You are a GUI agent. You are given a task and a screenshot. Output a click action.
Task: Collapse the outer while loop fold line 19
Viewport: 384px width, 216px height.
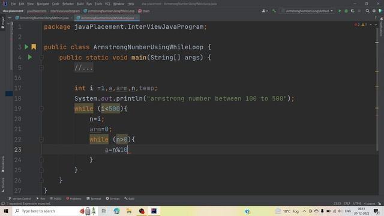point(41,109)
